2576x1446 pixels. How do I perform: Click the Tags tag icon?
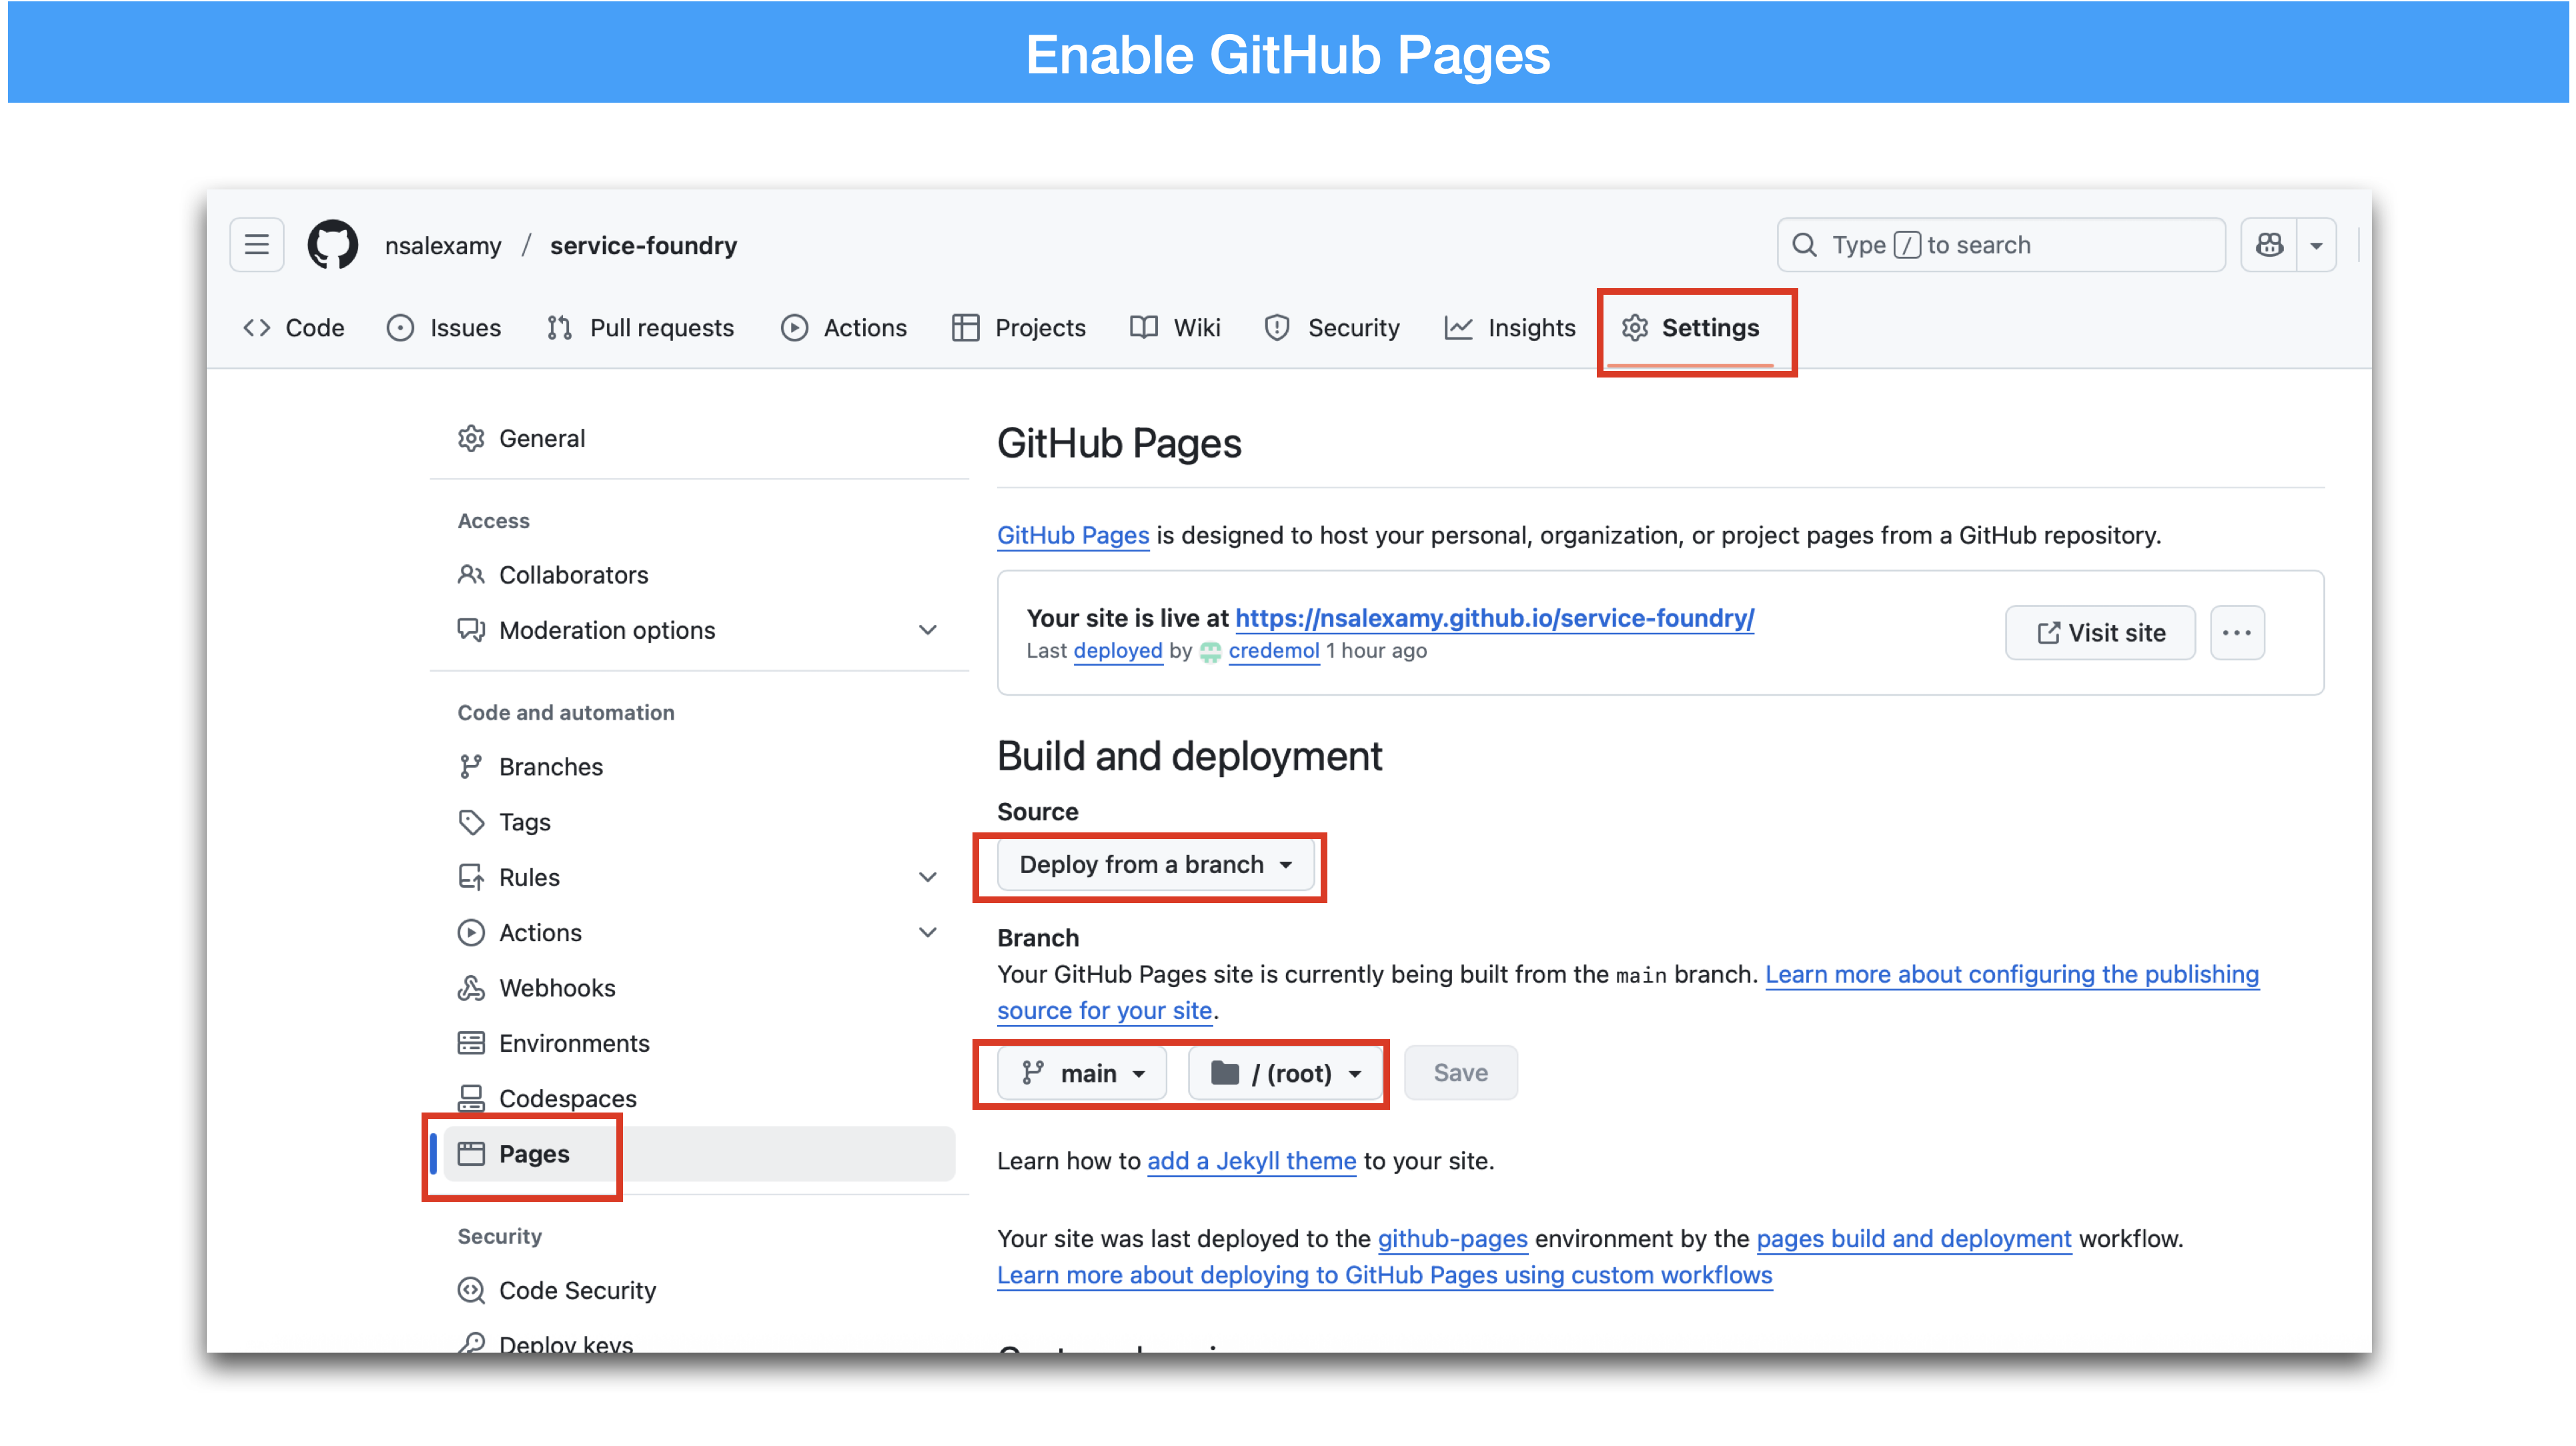pos(471,822)
